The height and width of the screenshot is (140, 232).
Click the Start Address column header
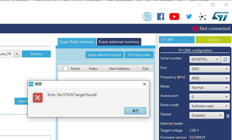(119, 69)
